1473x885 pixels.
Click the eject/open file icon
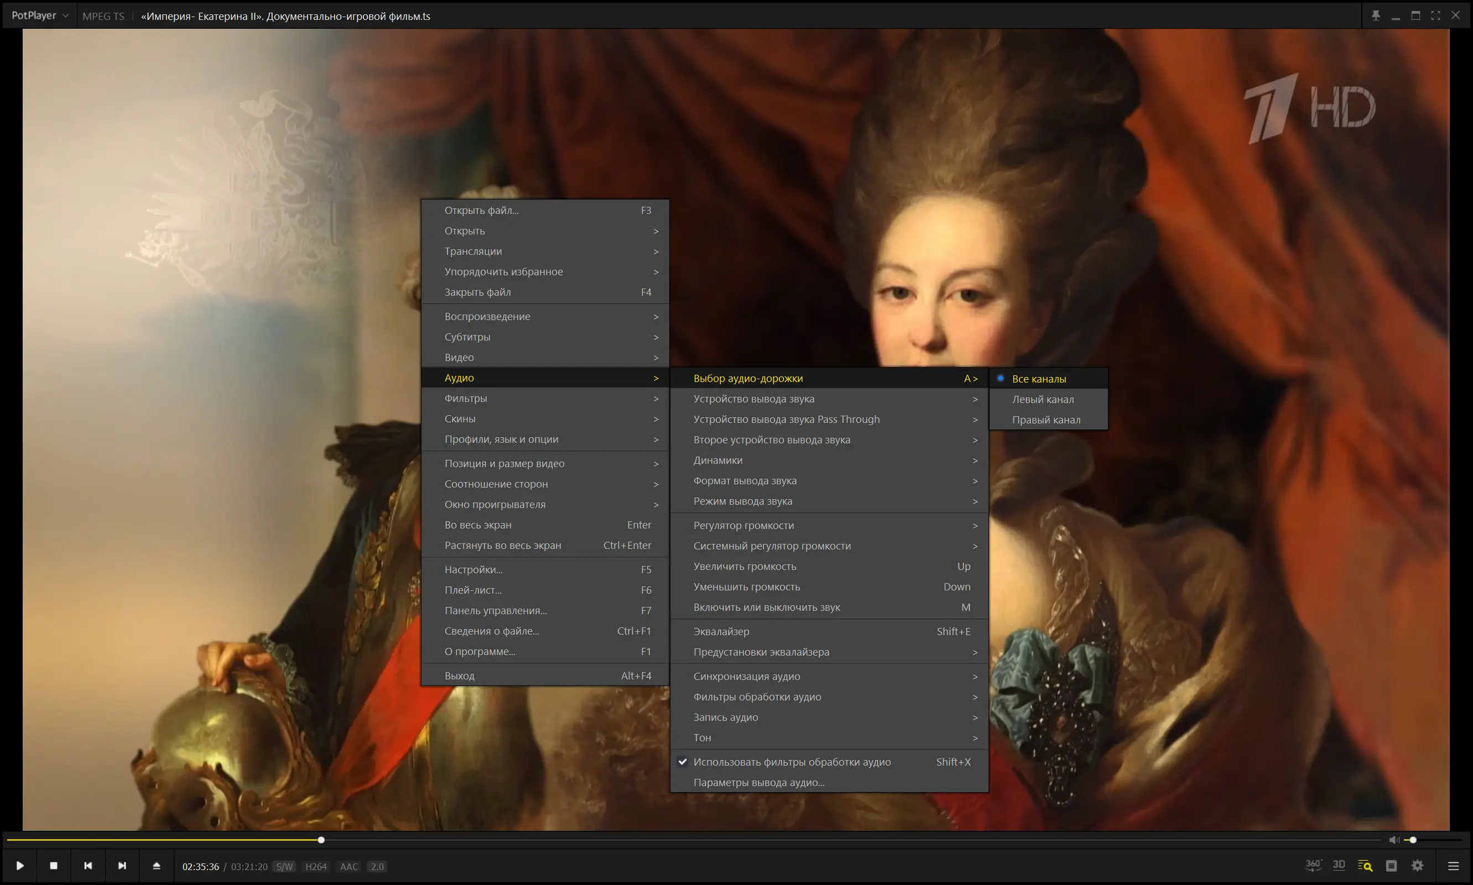click(157, 865)
